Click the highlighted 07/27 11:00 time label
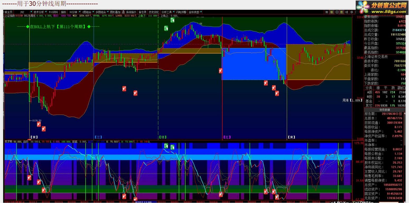409x203 pixels. coord(143,202)
